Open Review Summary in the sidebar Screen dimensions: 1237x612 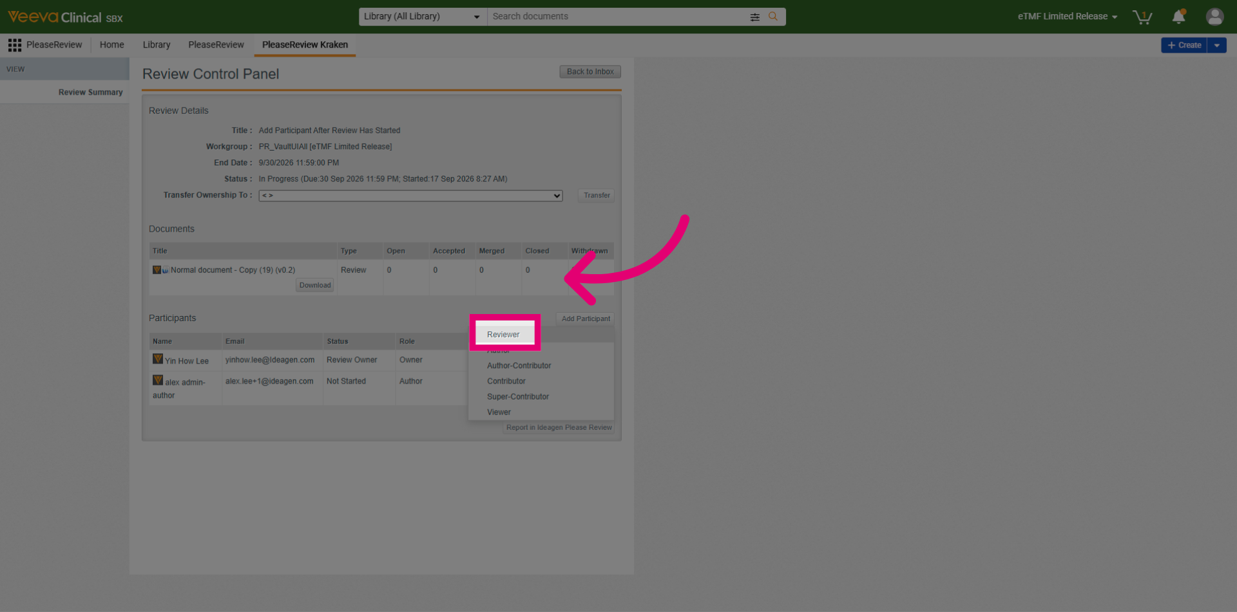pyautogui.click(x=90, y=93)
